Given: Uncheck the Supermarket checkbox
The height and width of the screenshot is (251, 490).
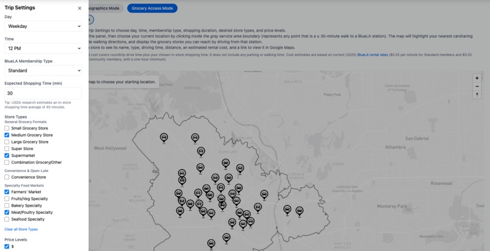Looking at the screenshot, I should click(7, 156).
